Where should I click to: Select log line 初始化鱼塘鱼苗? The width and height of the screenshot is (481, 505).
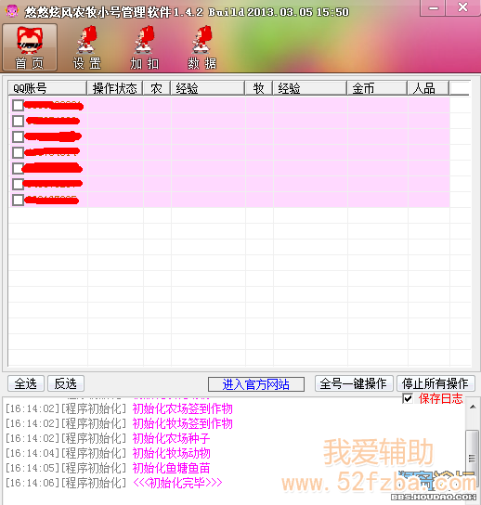tap(171, 468)
